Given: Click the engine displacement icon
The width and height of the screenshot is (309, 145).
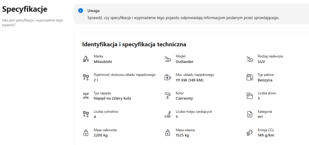Looking at the screenshot, I should click(86, 77).
